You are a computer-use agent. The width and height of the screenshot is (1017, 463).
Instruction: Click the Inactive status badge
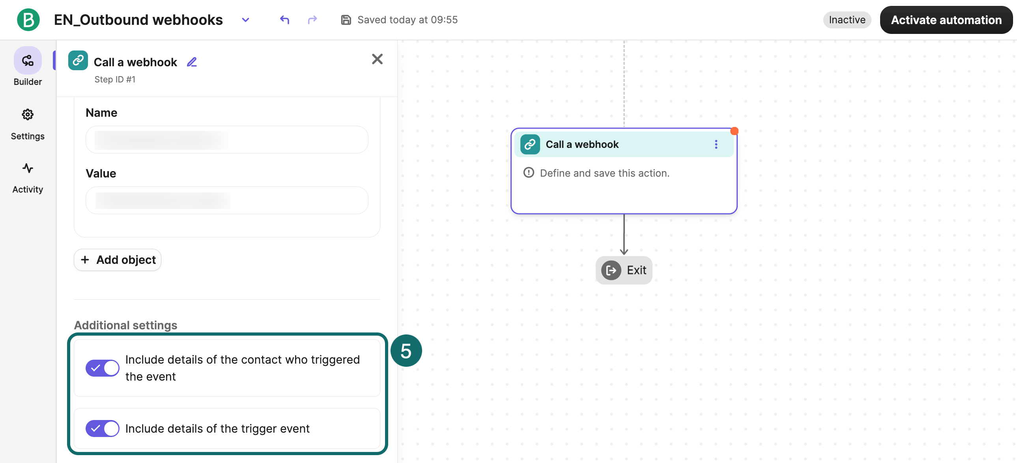click(x=847, y=20)
